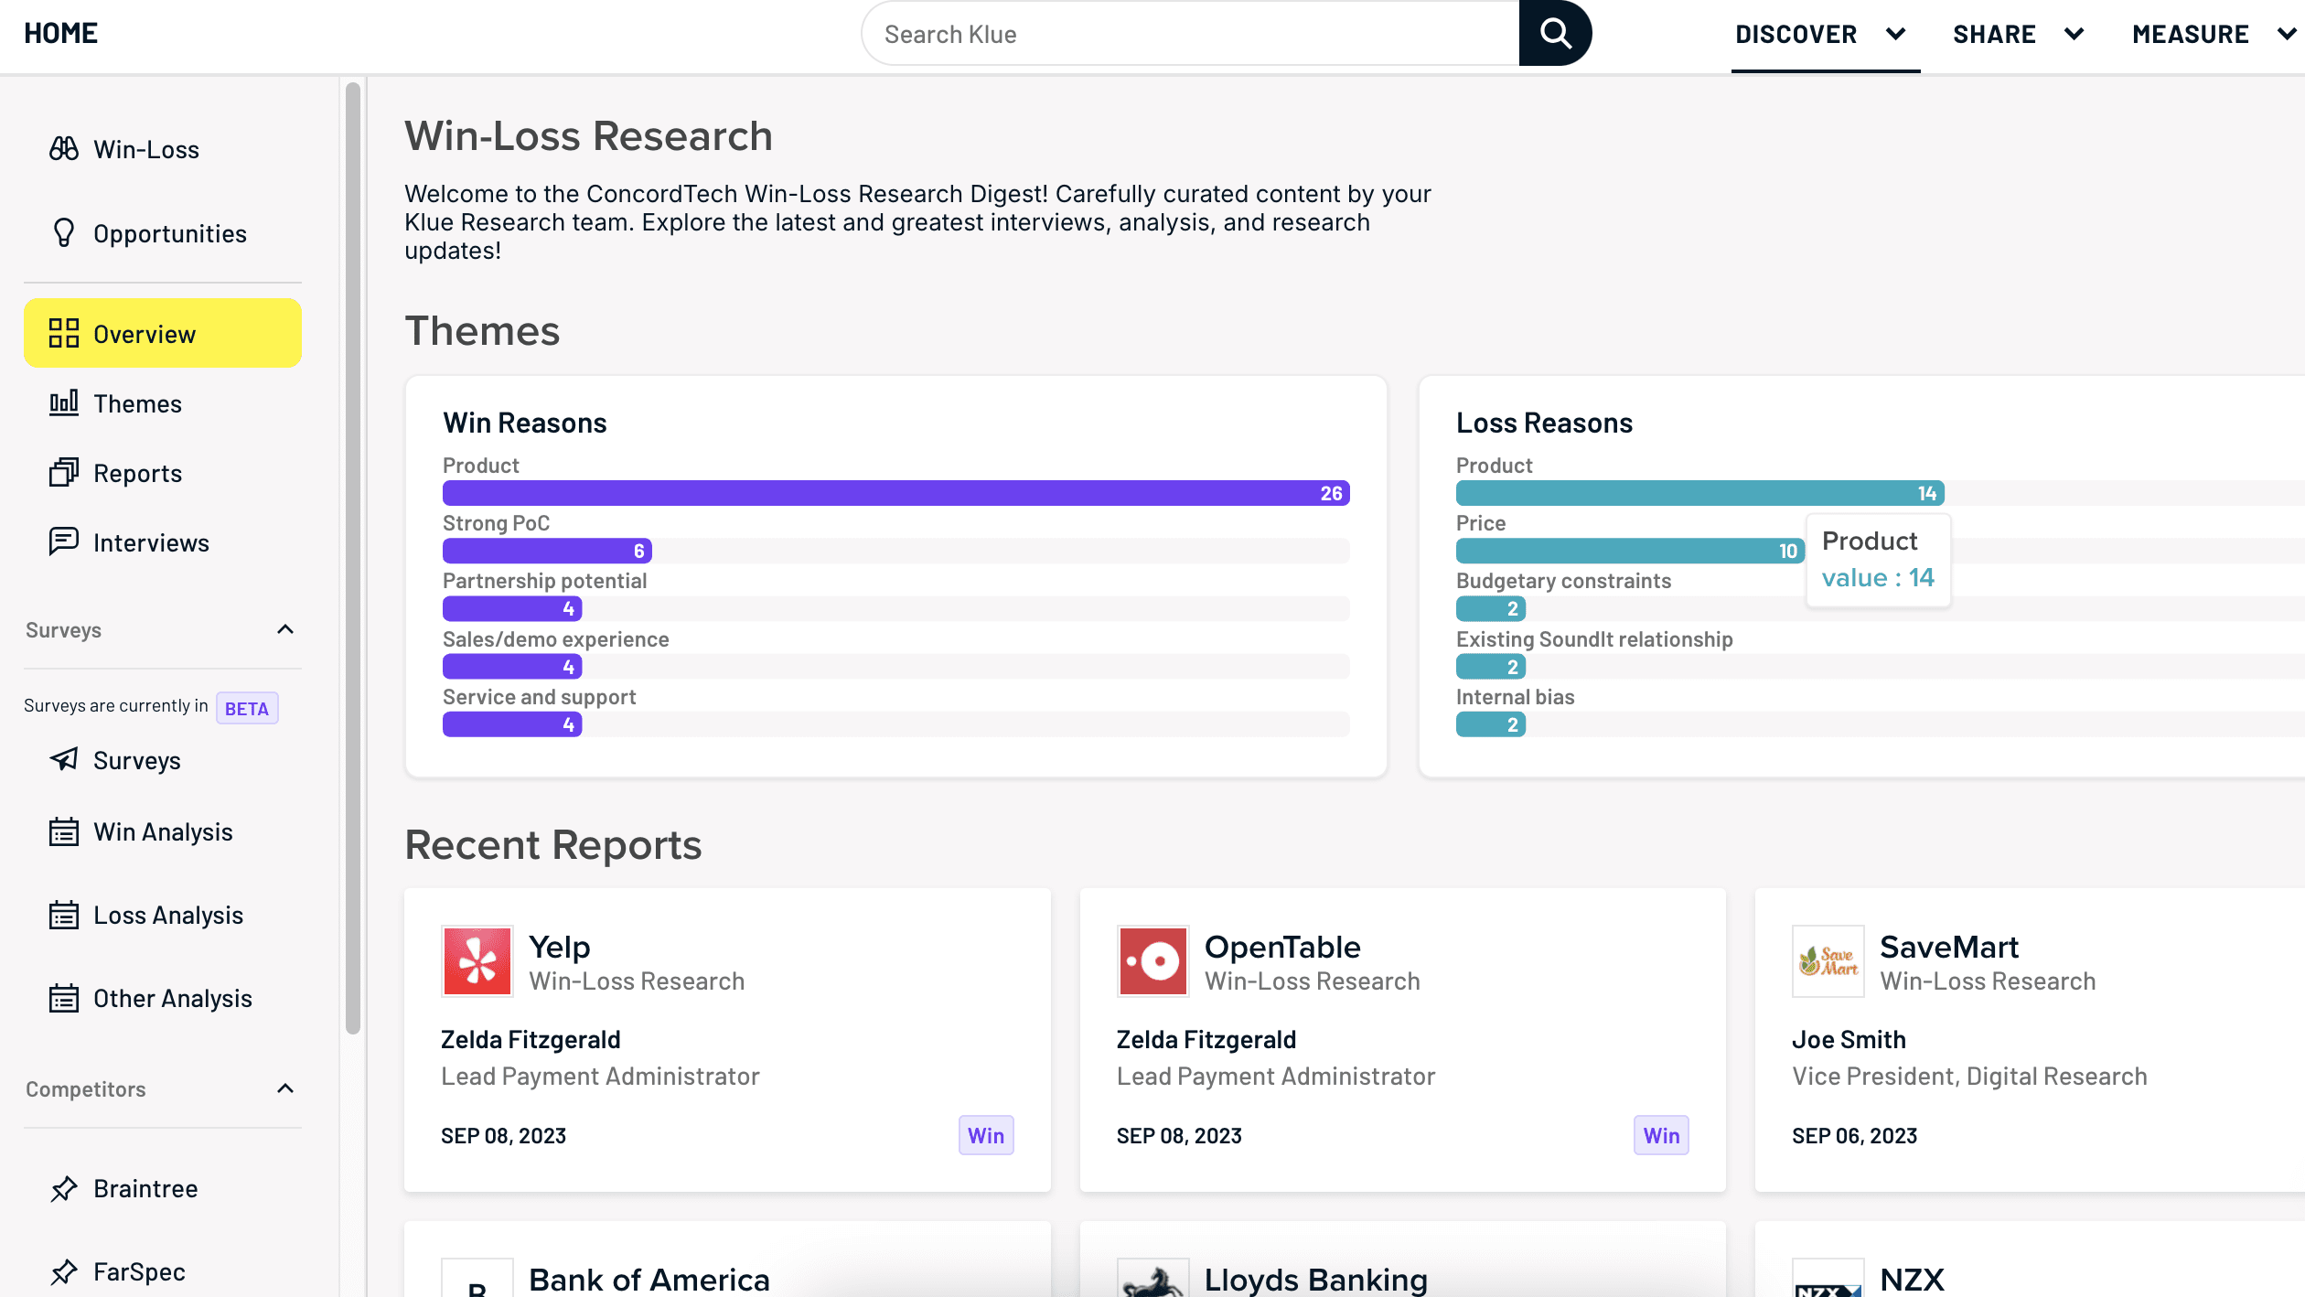This screenshot has height=1297, width=2305.
Task: Click the Interviews chat bubble icon
Action: (63, 541)
